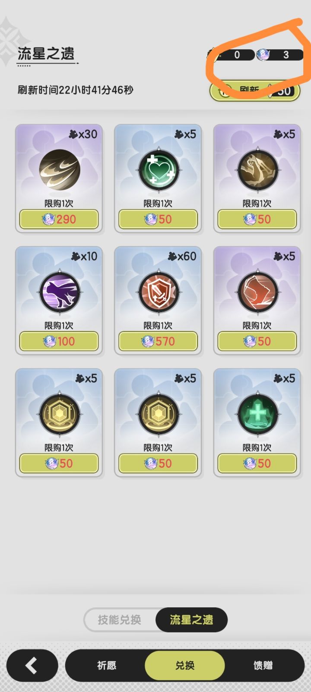Open the 馈赠 tab
The image size is (311, 692).
(x=263, y=665)
